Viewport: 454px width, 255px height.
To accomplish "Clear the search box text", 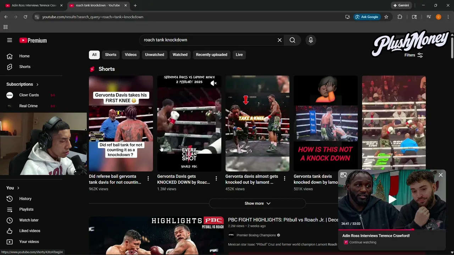I will tap(279, 40).
